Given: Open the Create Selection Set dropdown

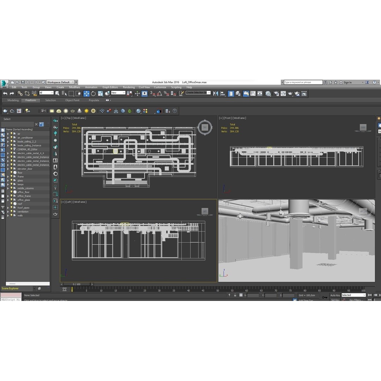Looking at the screenshot, I should pos(198,92).
